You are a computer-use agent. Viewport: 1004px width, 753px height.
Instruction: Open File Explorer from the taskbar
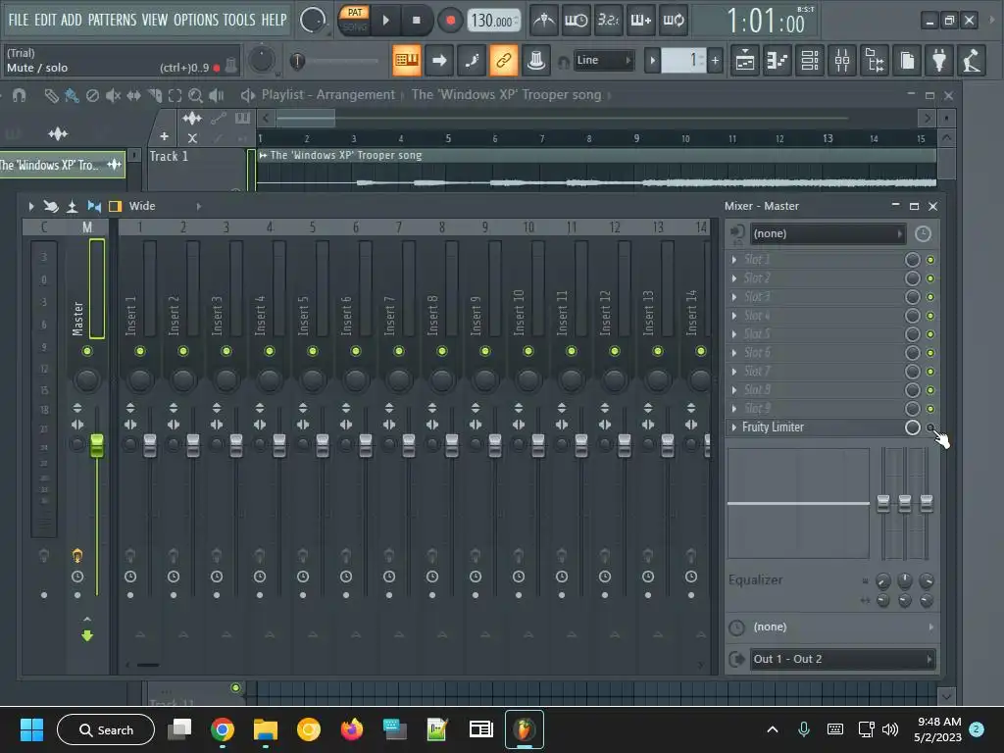[x=265, y=729]
